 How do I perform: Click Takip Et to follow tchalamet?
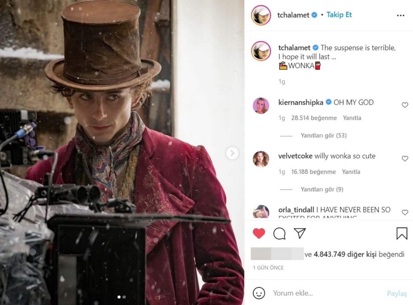[339, 15]
